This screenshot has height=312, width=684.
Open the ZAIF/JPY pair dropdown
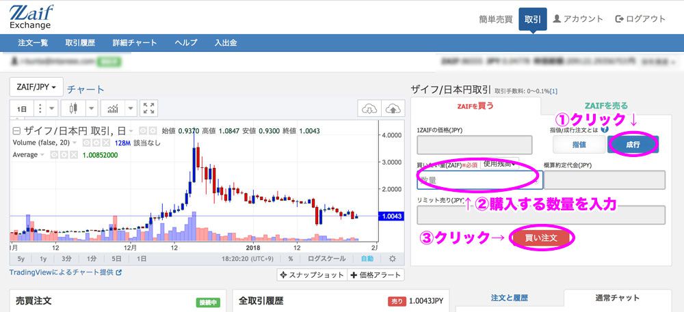[x=36, y=87]
